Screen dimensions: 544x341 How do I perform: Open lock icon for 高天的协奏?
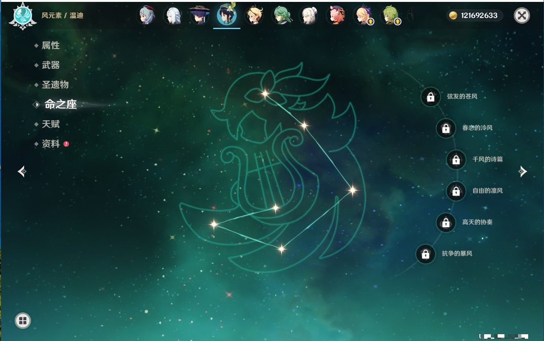click(x=446, y=223)
